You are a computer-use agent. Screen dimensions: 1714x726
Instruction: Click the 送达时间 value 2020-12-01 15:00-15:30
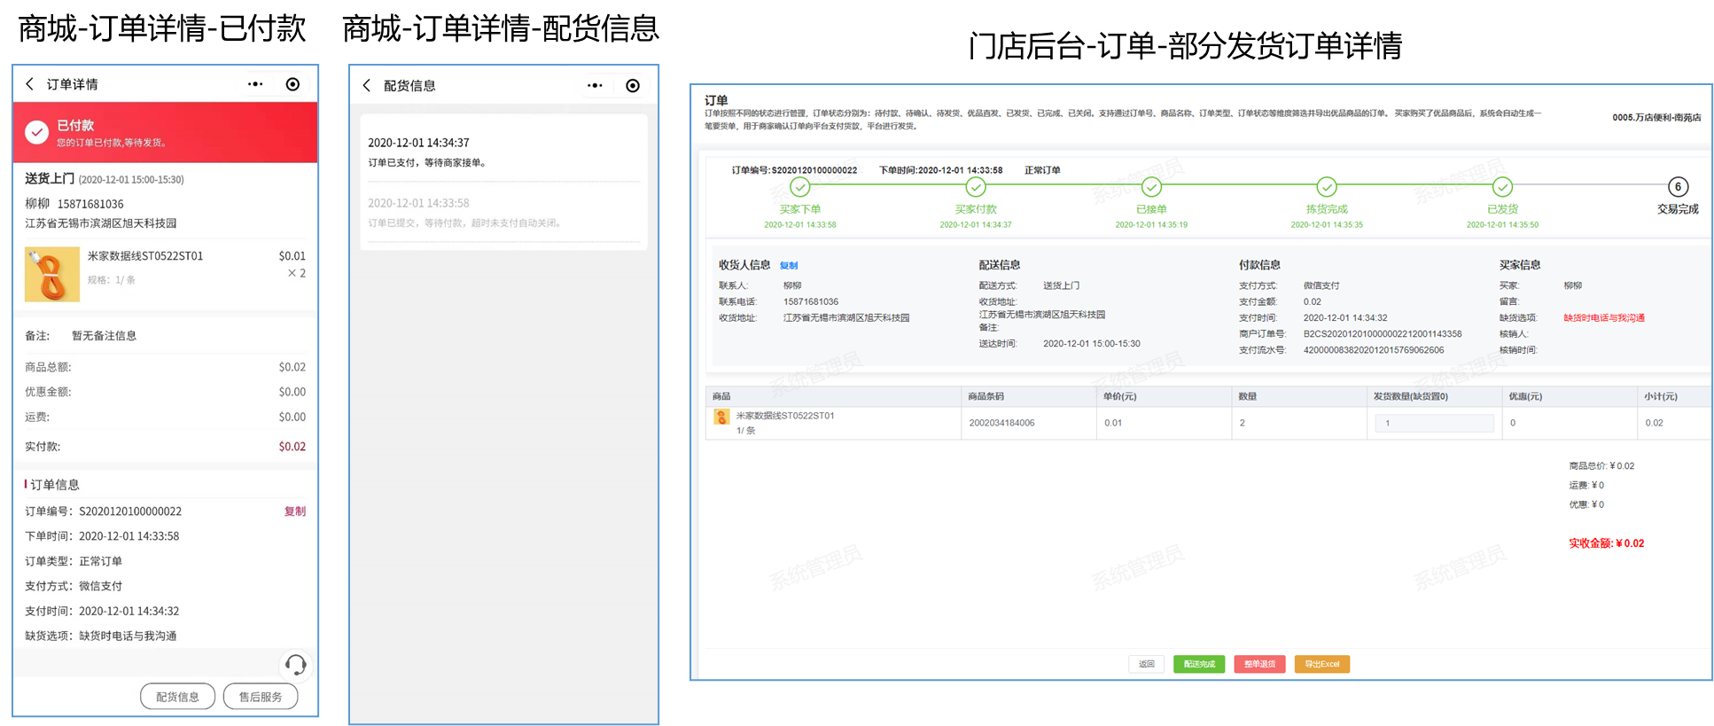[1092, 344]
